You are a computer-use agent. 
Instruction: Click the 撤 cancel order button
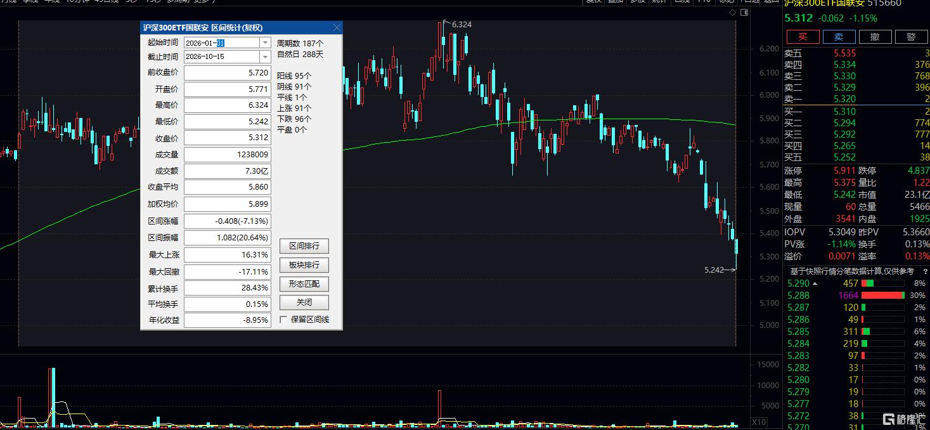(x=875, y=37)
